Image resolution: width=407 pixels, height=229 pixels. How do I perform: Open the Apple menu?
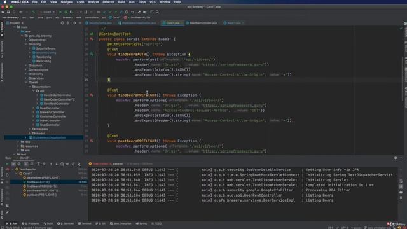4,2
